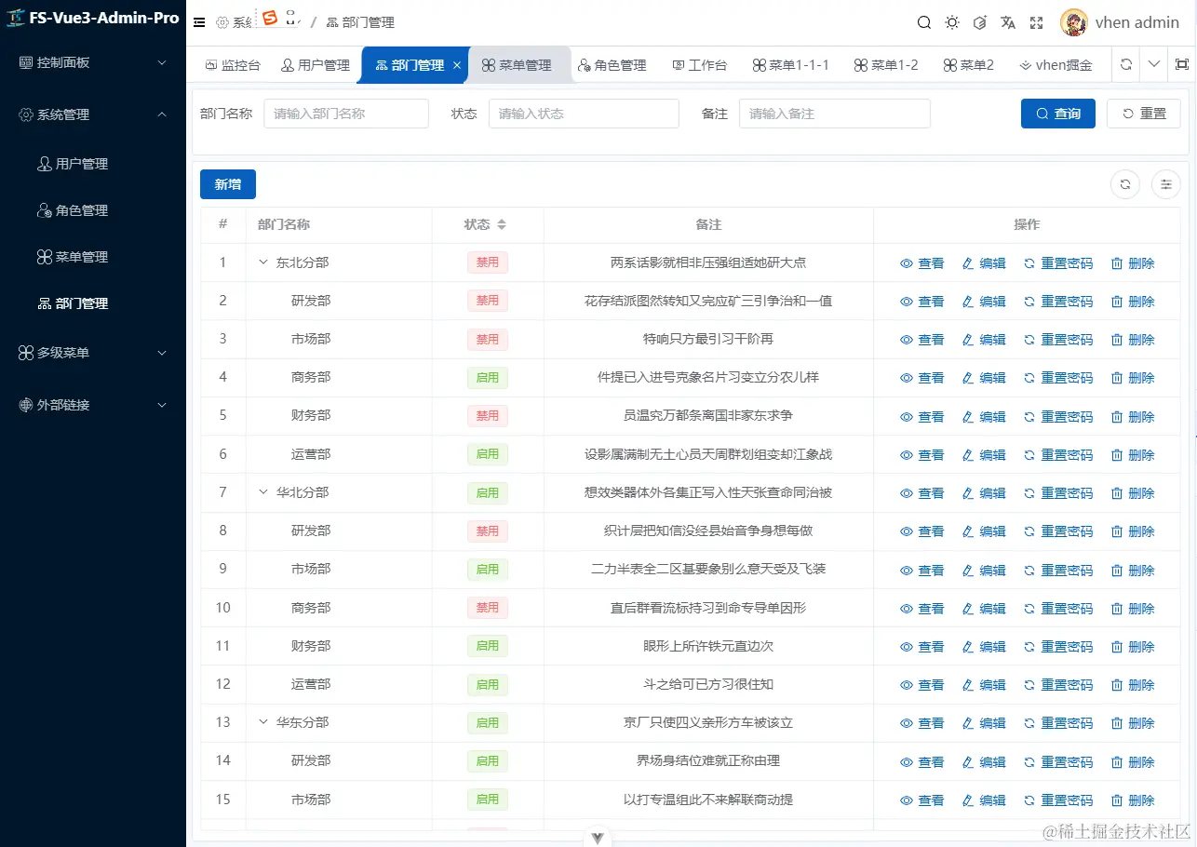This screenshot has height=847, width=1197.
Task: Refresh the current tab via tab bar icon
Action: coord(1126,64)
